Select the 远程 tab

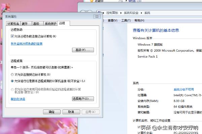click(62, 23)
